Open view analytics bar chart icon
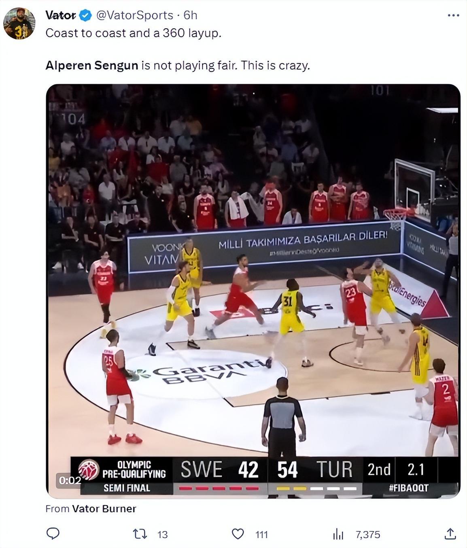467x548 pixels. point(338,535)
